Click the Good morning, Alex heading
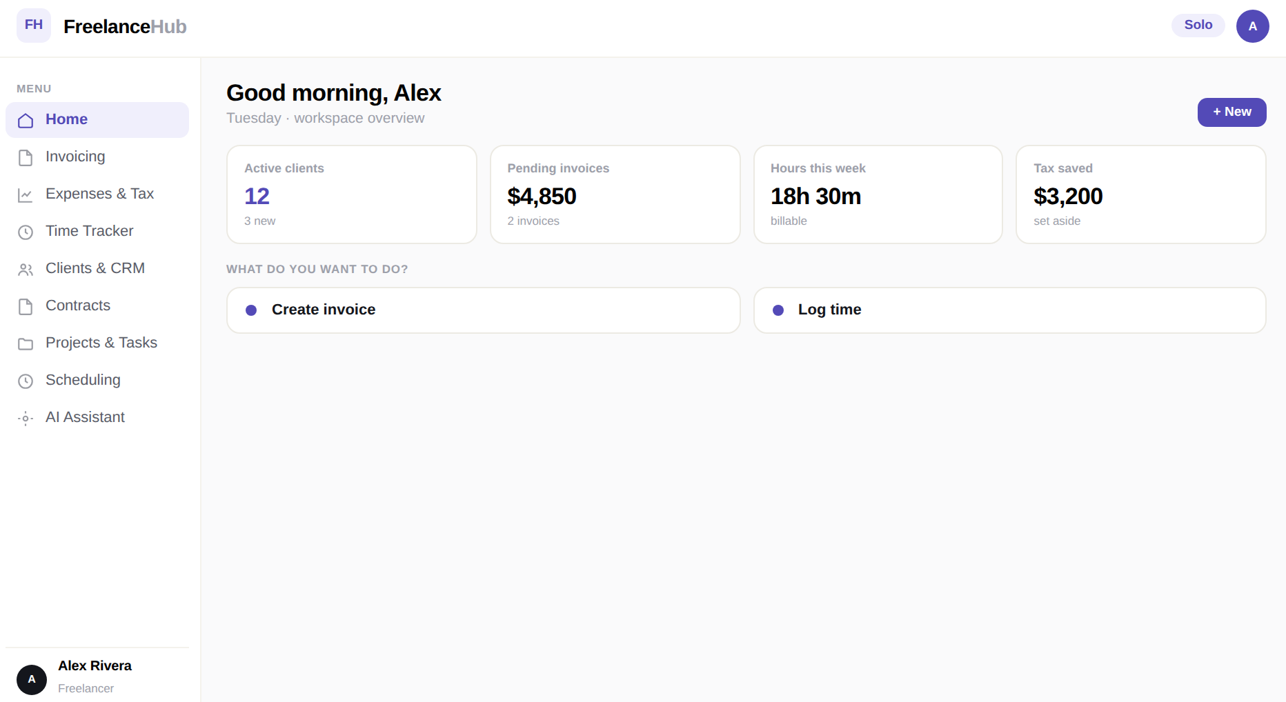Screen dimensions: 1286x702 (334, 93)
